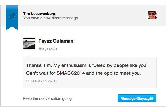Viewport: 166px width, 107px height.
Task: Click the @fayazg99 handle
Action: 48,49
